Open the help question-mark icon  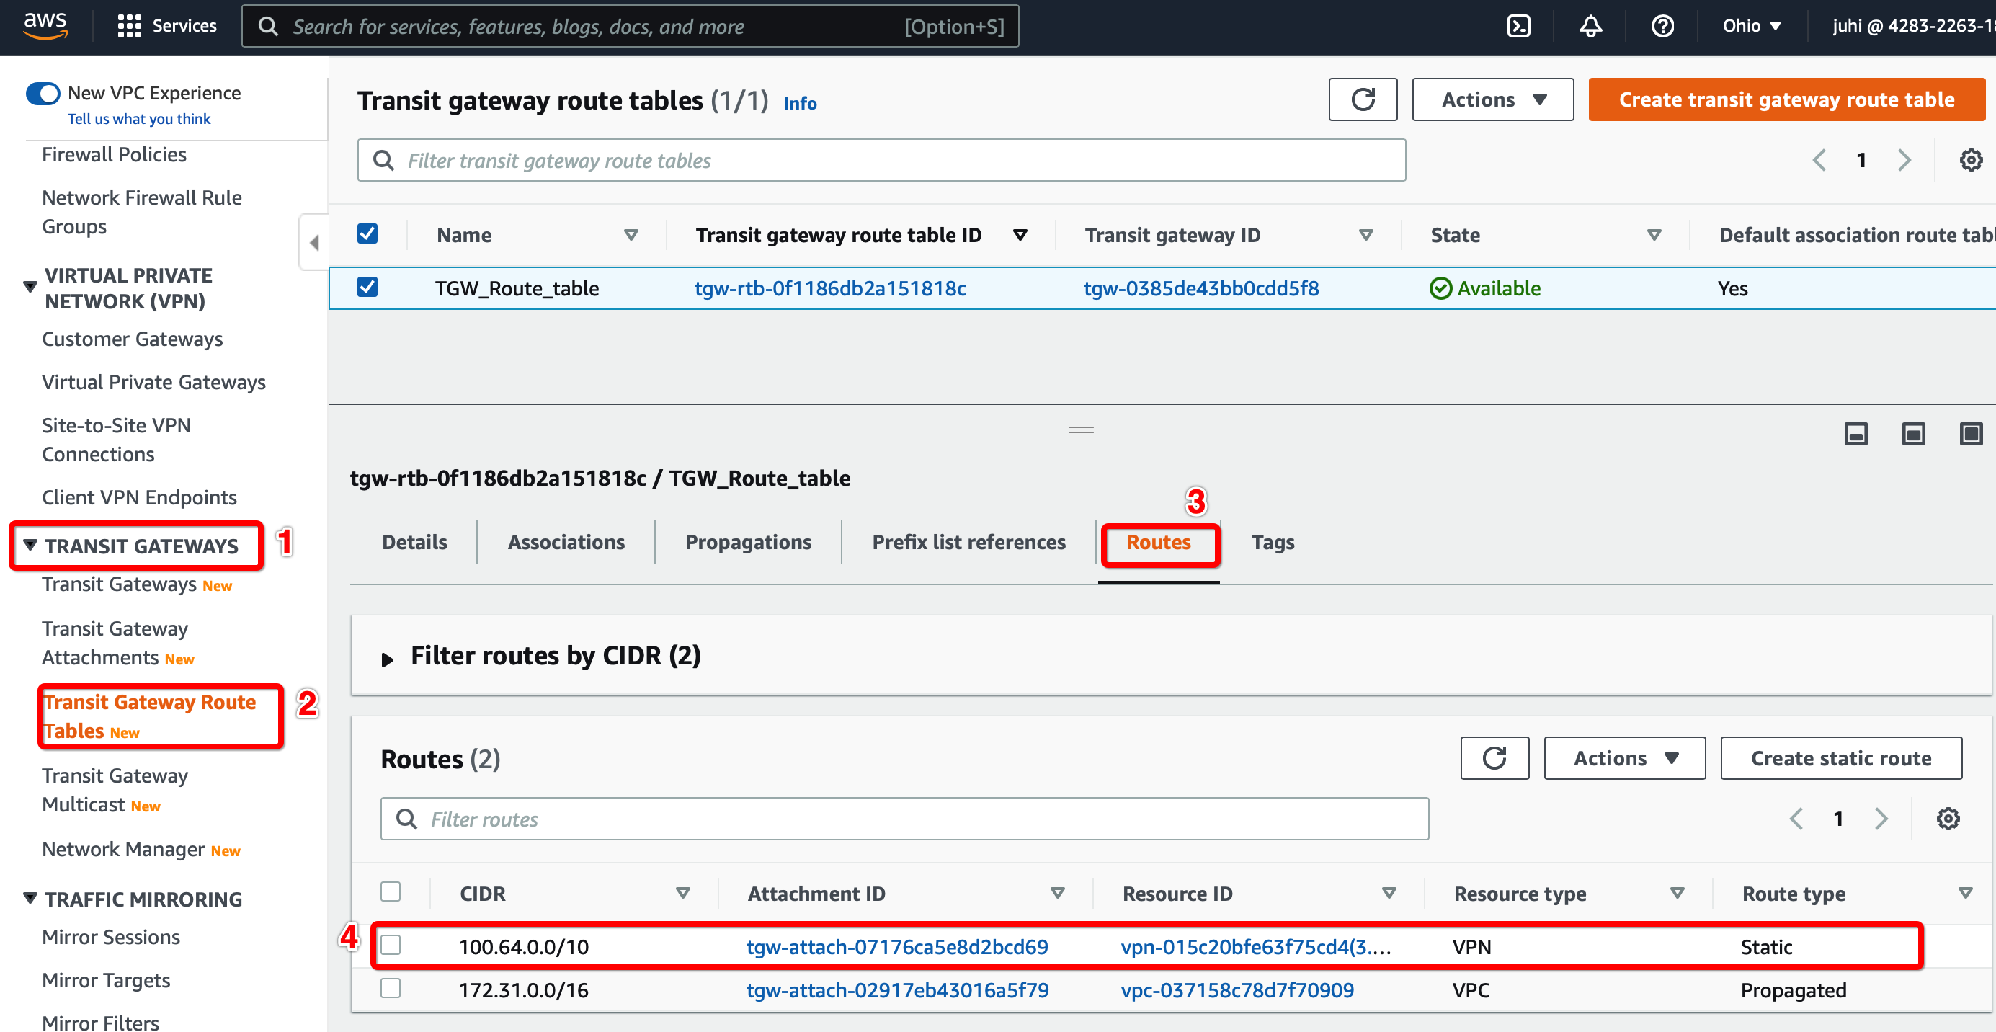click(x=1662, y=27)
